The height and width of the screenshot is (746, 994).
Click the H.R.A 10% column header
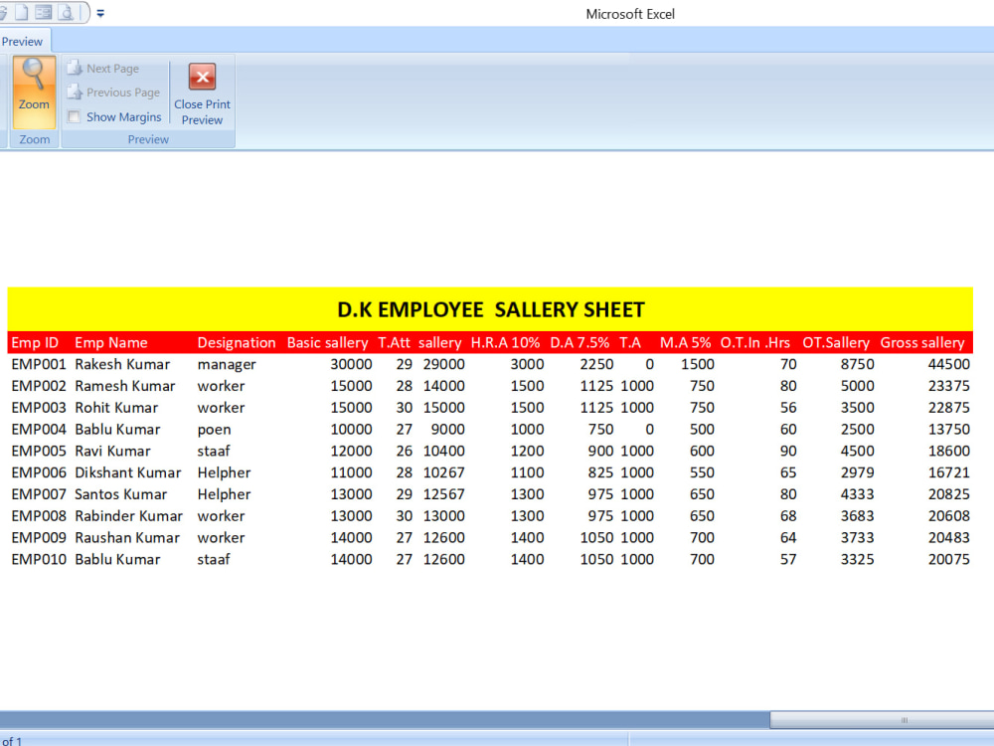505,342
